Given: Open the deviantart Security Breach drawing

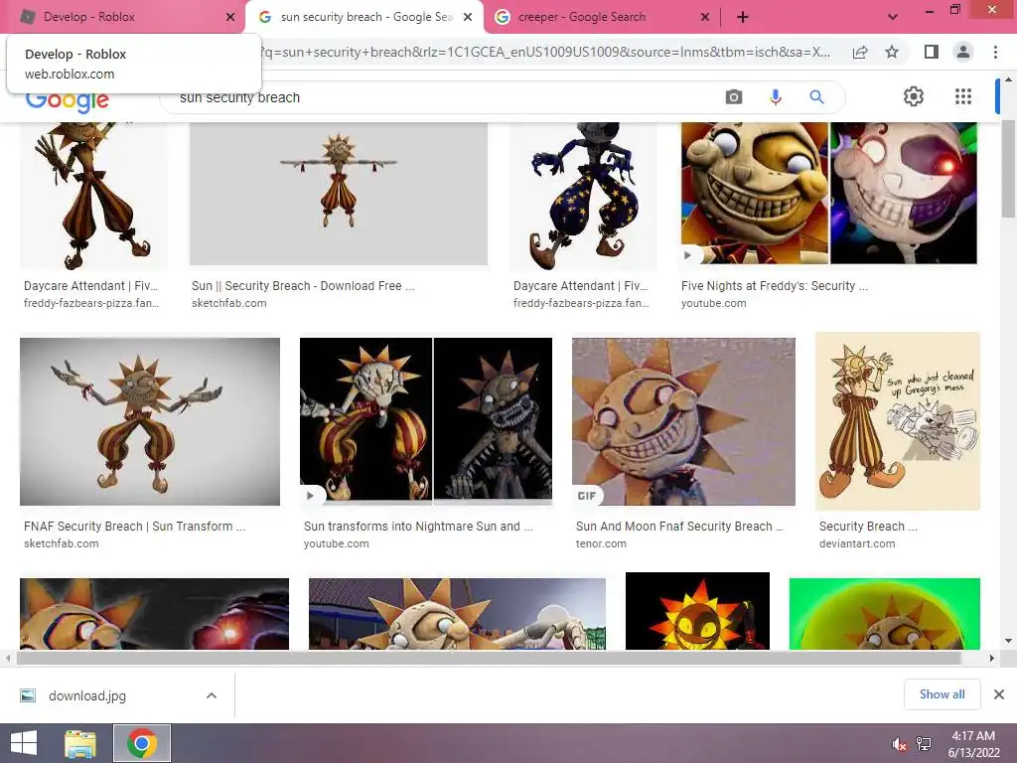Looking at the screenshot, I should click(x=898, y=421).
